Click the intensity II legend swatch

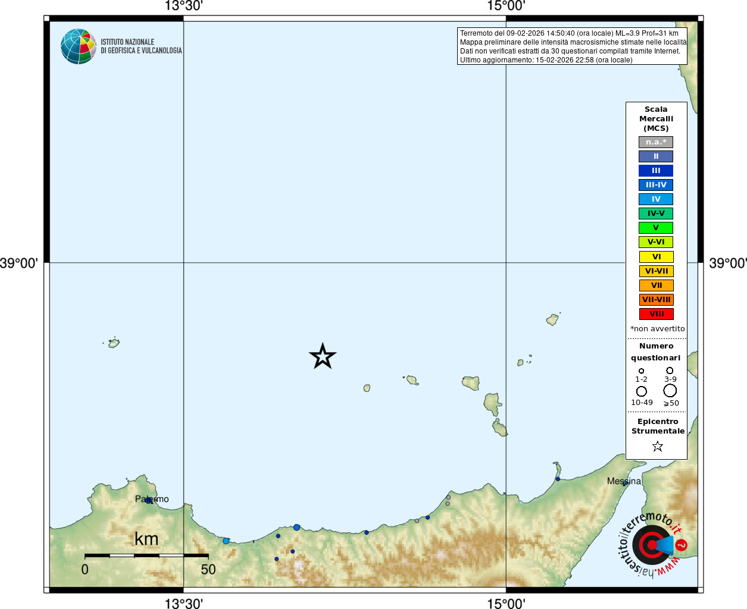(656, 156)
